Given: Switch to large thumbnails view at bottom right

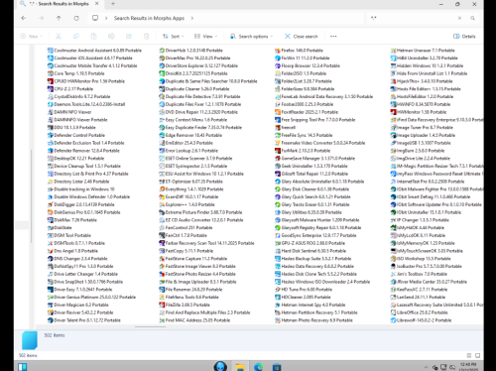Looking at the screenshot, I should click(x=477, y=355).
